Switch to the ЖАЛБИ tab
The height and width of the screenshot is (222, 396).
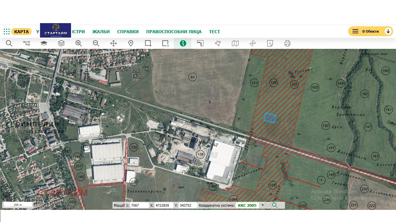101,32
